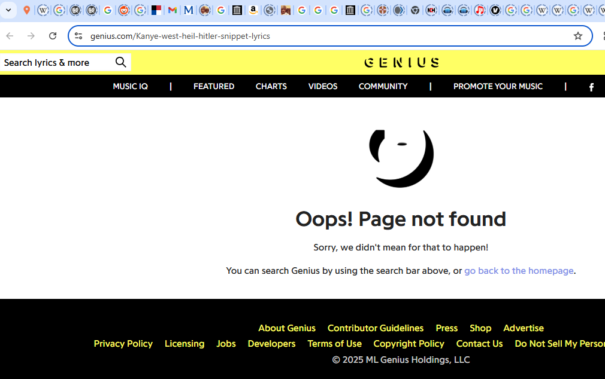Image resolution: width=605 pixels, height=379 pixels.
Task: Reload the current page
Action: (x=53, y=36)
